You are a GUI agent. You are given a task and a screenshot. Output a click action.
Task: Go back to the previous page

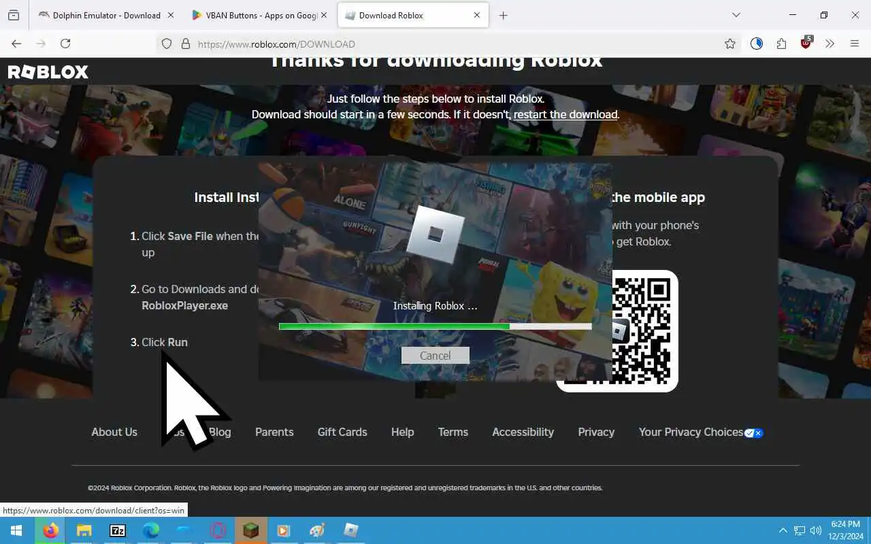coord(16,44)
